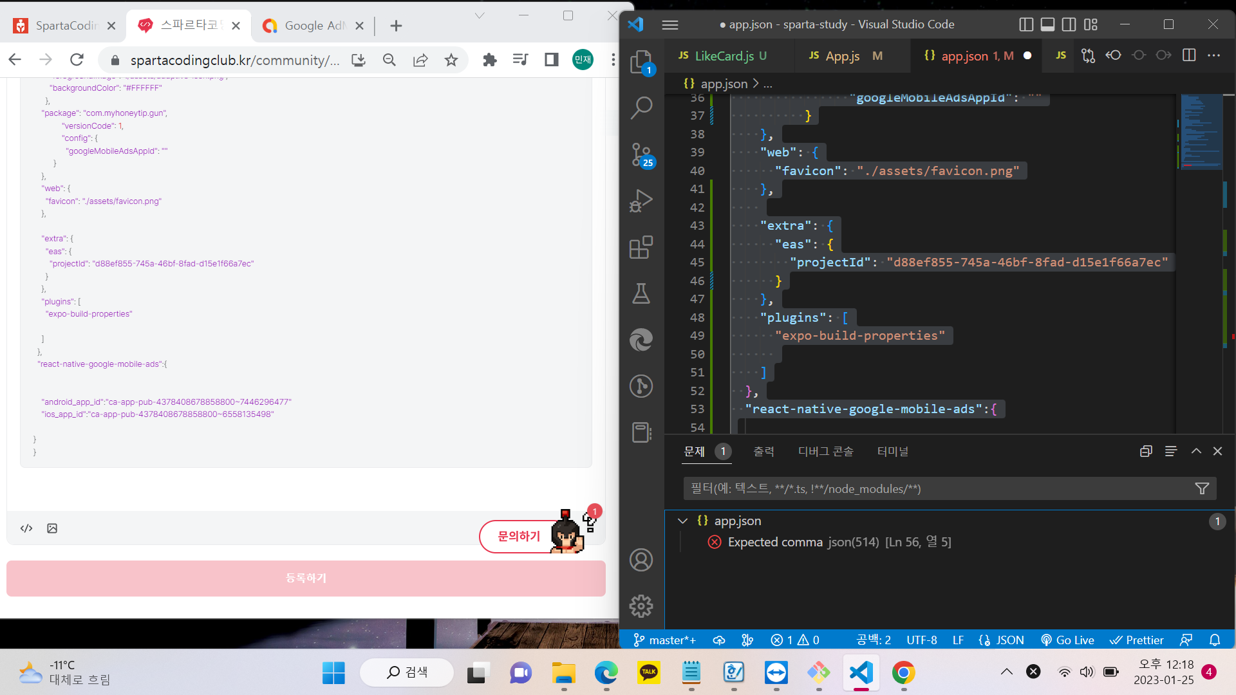Click the Chrome share page icon

pyautogui.click(x=420, y=60)
